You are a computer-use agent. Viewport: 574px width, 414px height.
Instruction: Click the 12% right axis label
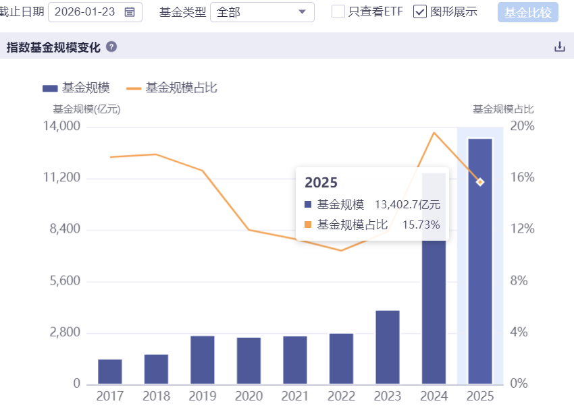tap(522, 229)
